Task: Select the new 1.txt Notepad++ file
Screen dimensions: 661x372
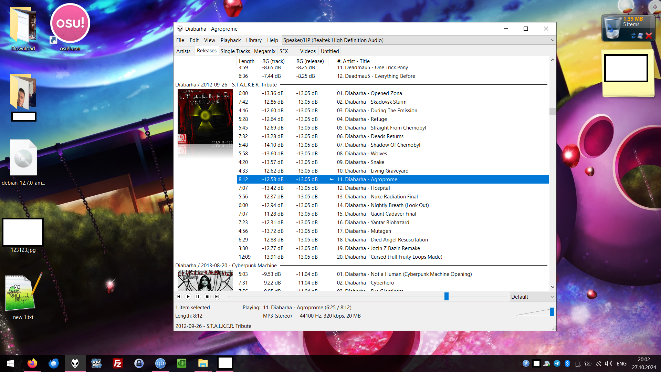Action: [x=23, y=297]
